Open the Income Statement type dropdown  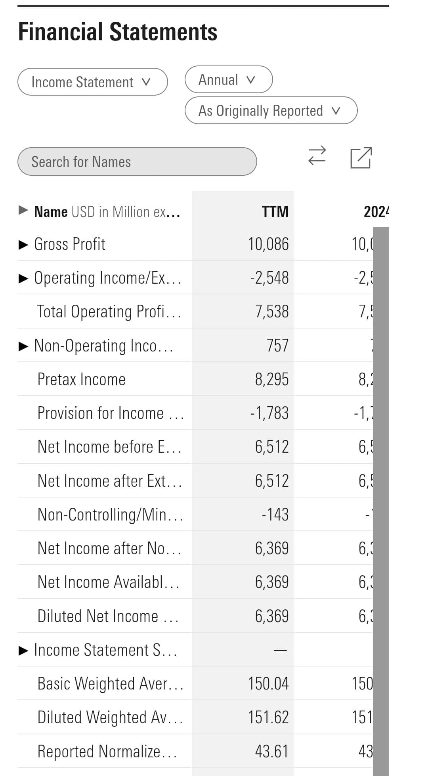click(x=92, y=82)
